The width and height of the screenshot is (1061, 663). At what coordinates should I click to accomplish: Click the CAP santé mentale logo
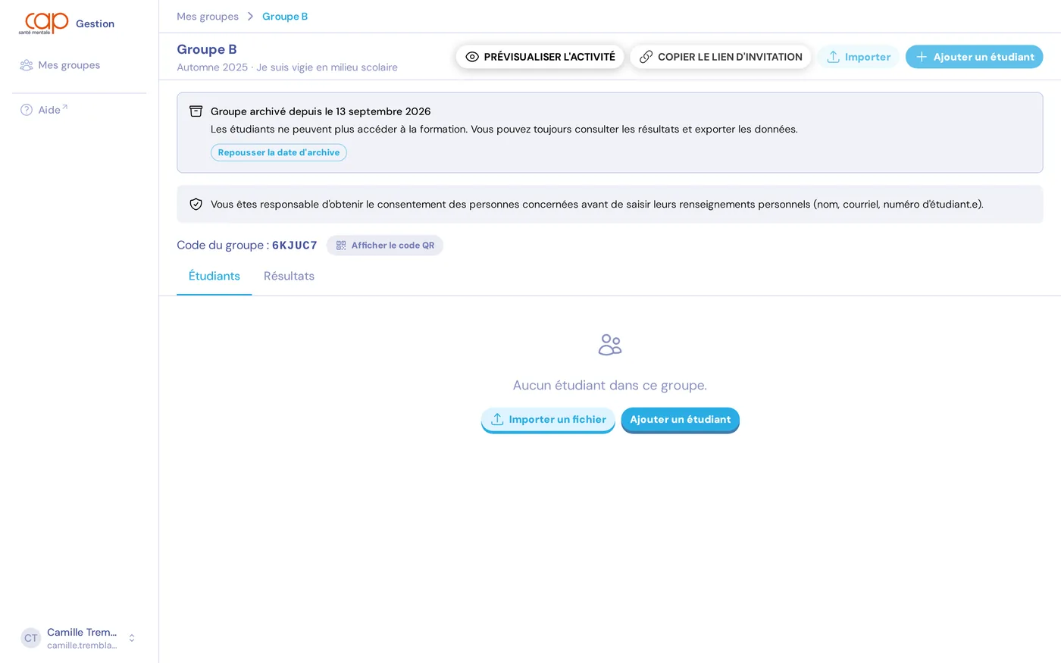[43, 23]
